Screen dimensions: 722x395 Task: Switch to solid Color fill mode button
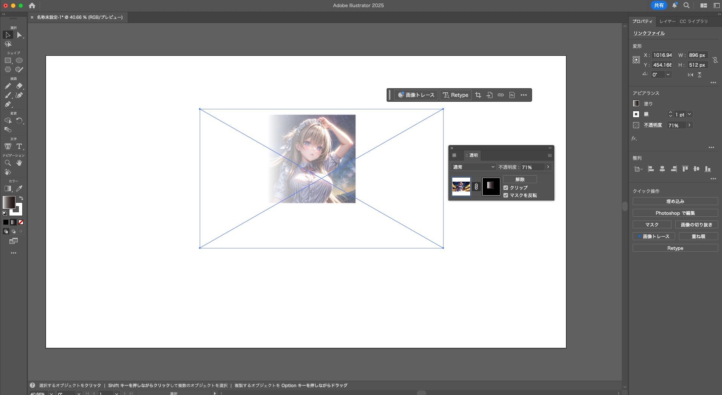6,222
